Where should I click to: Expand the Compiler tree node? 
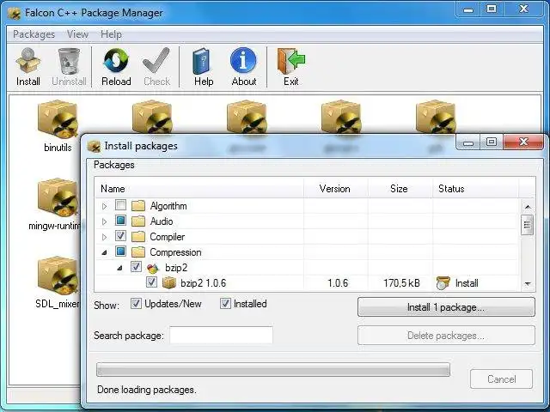(x=104, y=237)
